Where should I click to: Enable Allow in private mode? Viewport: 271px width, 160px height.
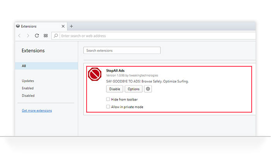click(x=108, y=106)
